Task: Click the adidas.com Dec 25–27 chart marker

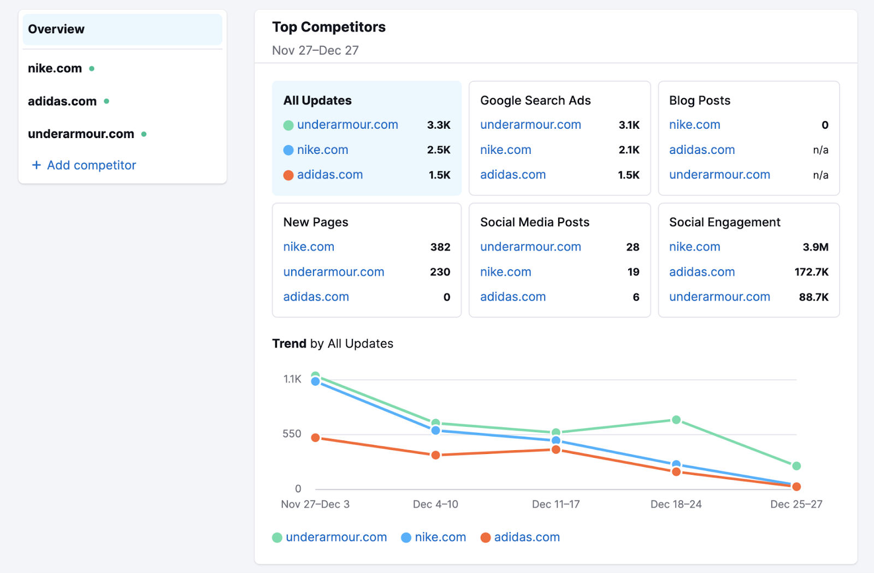Action: (x=796, y=486)
